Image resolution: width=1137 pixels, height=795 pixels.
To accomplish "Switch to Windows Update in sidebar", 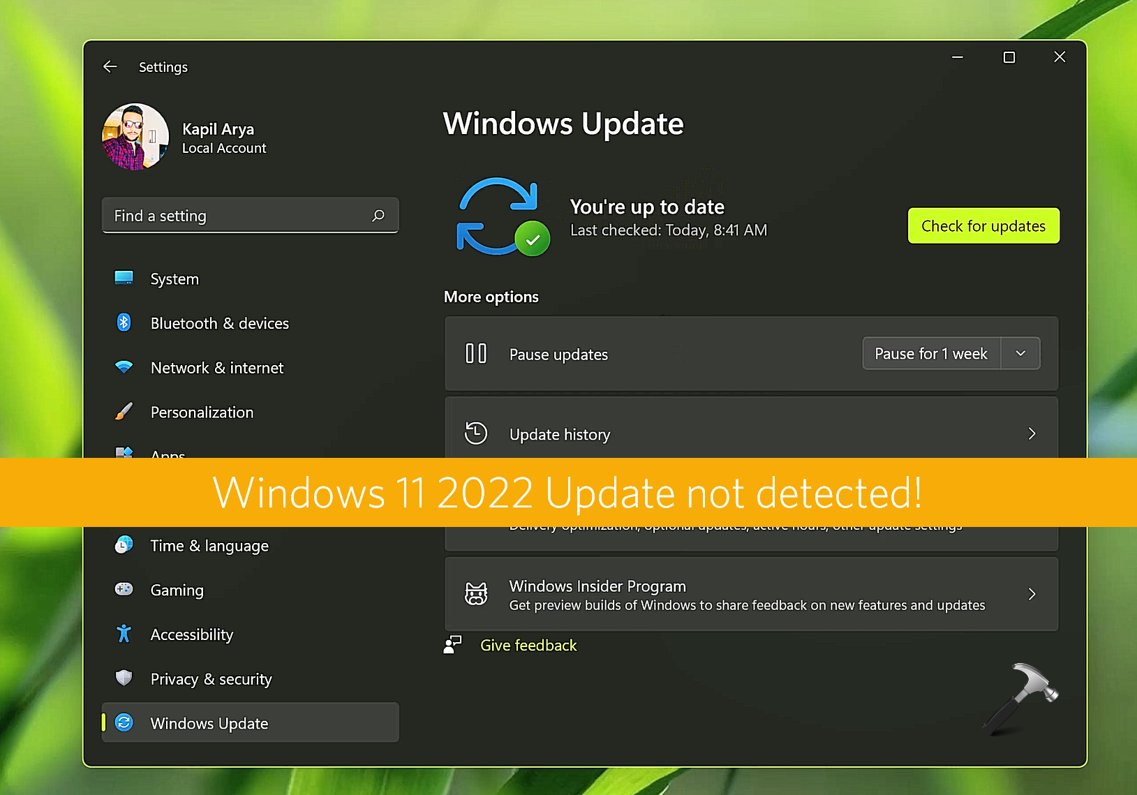I will point(209,722).
